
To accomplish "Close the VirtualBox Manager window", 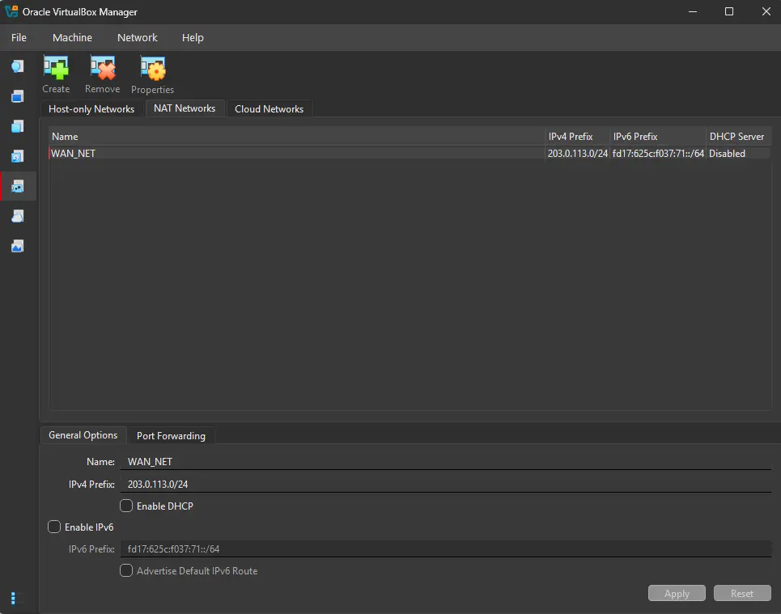I will click(766, 11).
